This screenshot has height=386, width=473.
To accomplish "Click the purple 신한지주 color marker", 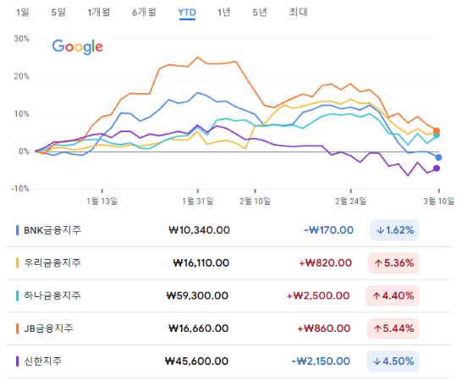I will (x=17, y=361).
